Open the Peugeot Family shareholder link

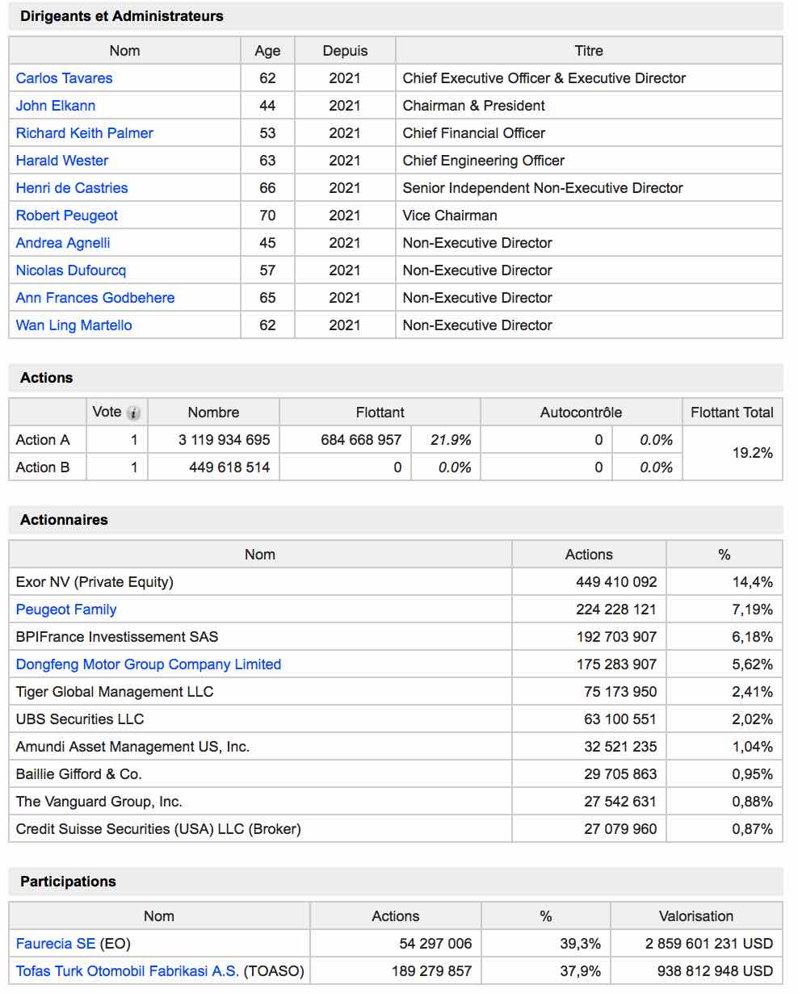pyautogui.click(x=66, y=610)
